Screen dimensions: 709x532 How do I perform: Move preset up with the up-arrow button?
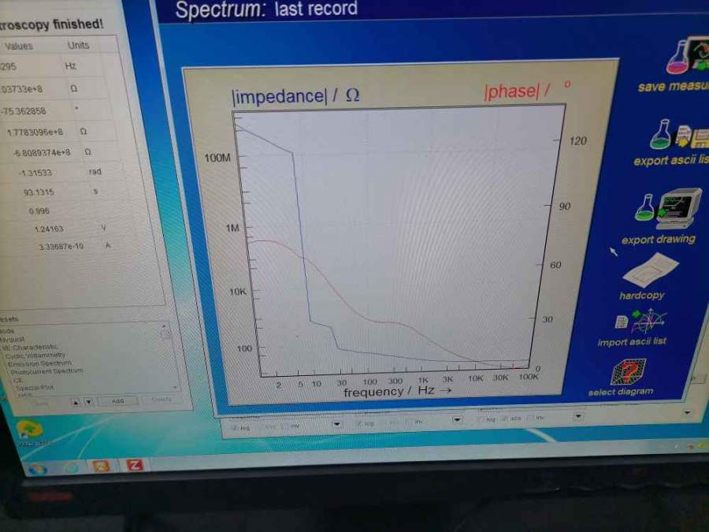76,402
